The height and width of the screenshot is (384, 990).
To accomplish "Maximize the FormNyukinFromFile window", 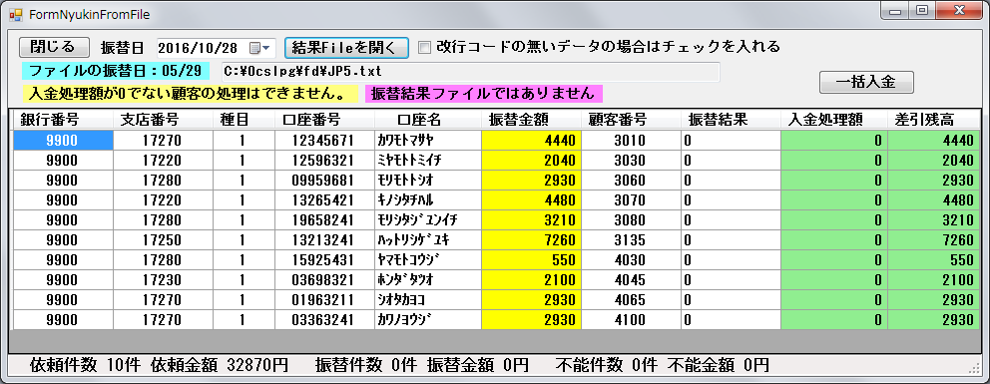I will click(x=922, y=10).
